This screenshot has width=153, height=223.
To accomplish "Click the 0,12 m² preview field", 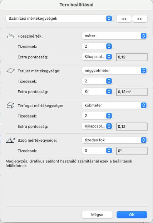I will click(132, 92).
